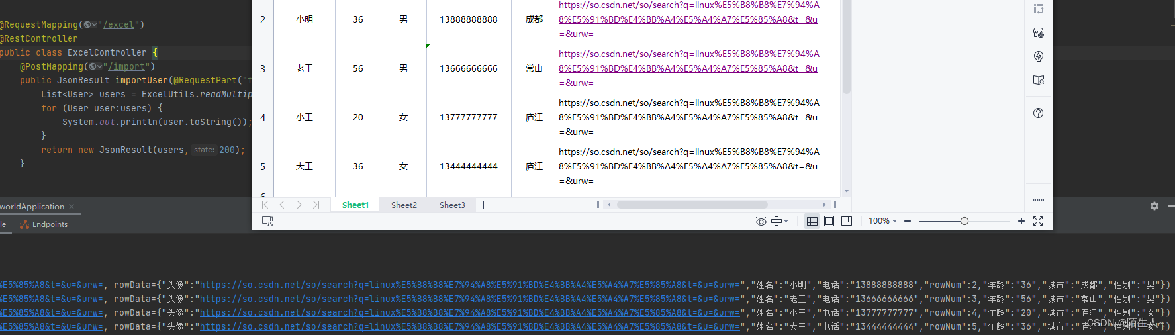Select the age cell 56
1175x335 pixels.
[x=358, y=69]
